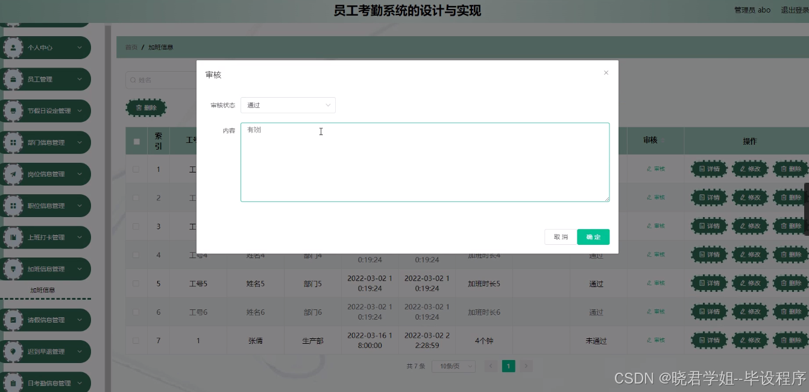Image resolution: width=809 pixels, height=392 pixels.
Task: Click the 确定 confirm button
Action: pos(593,237)
